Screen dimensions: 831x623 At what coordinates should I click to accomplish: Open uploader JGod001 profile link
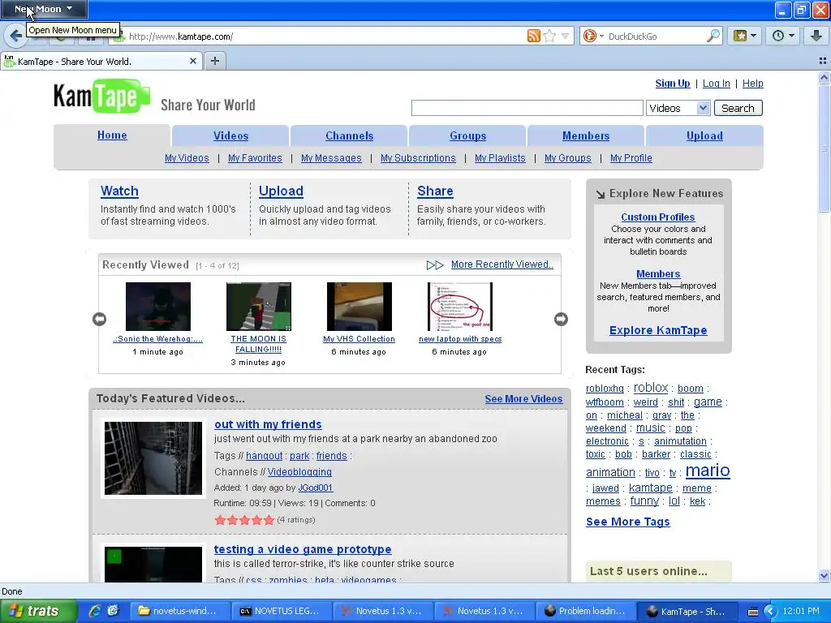[x=316, y=488]
